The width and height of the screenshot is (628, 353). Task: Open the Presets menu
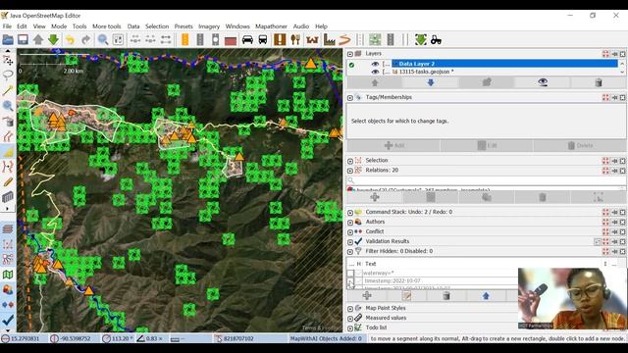pyautogui.click(x=183, y=26)
